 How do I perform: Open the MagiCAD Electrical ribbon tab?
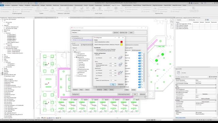click(147, 5)
